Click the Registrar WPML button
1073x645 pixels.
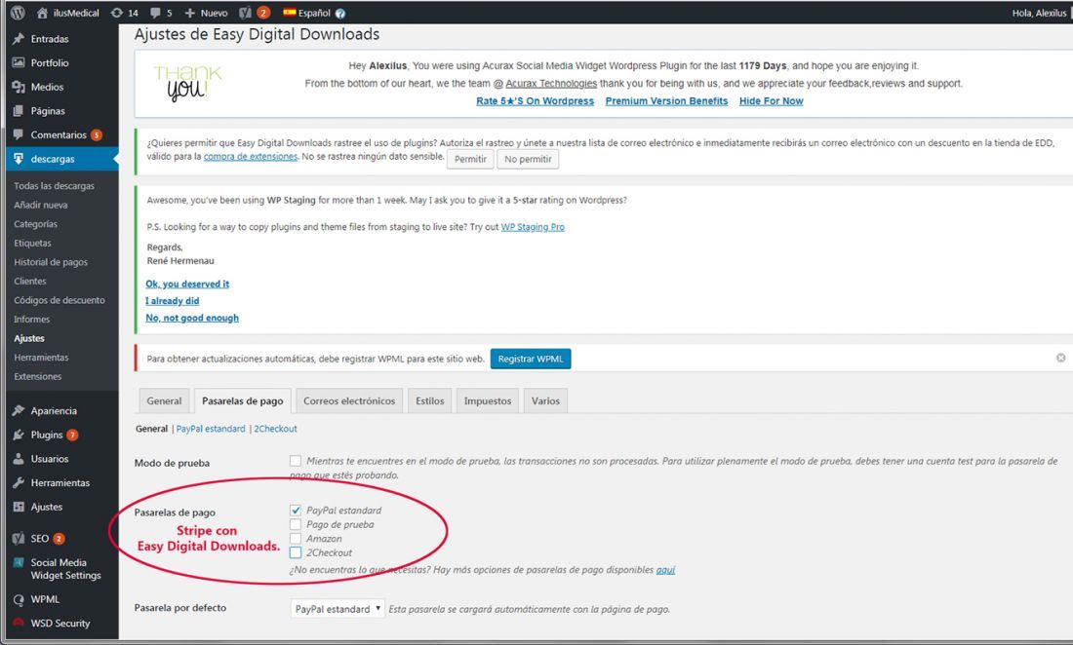point(531,359)
